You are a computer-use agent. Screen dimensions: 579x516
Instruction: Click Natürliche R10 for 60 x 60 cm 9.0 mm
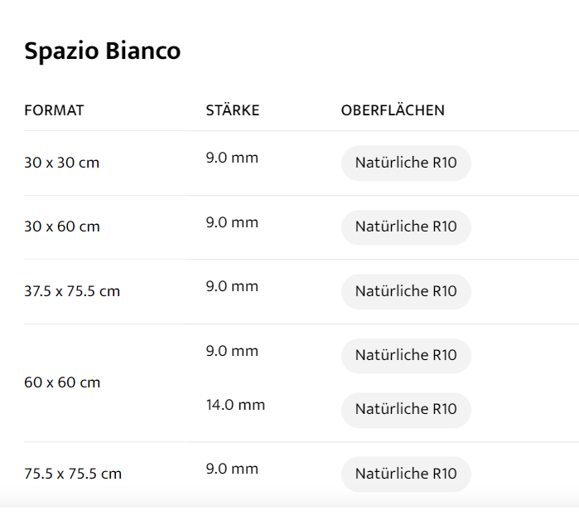click(x=406, y=355)
